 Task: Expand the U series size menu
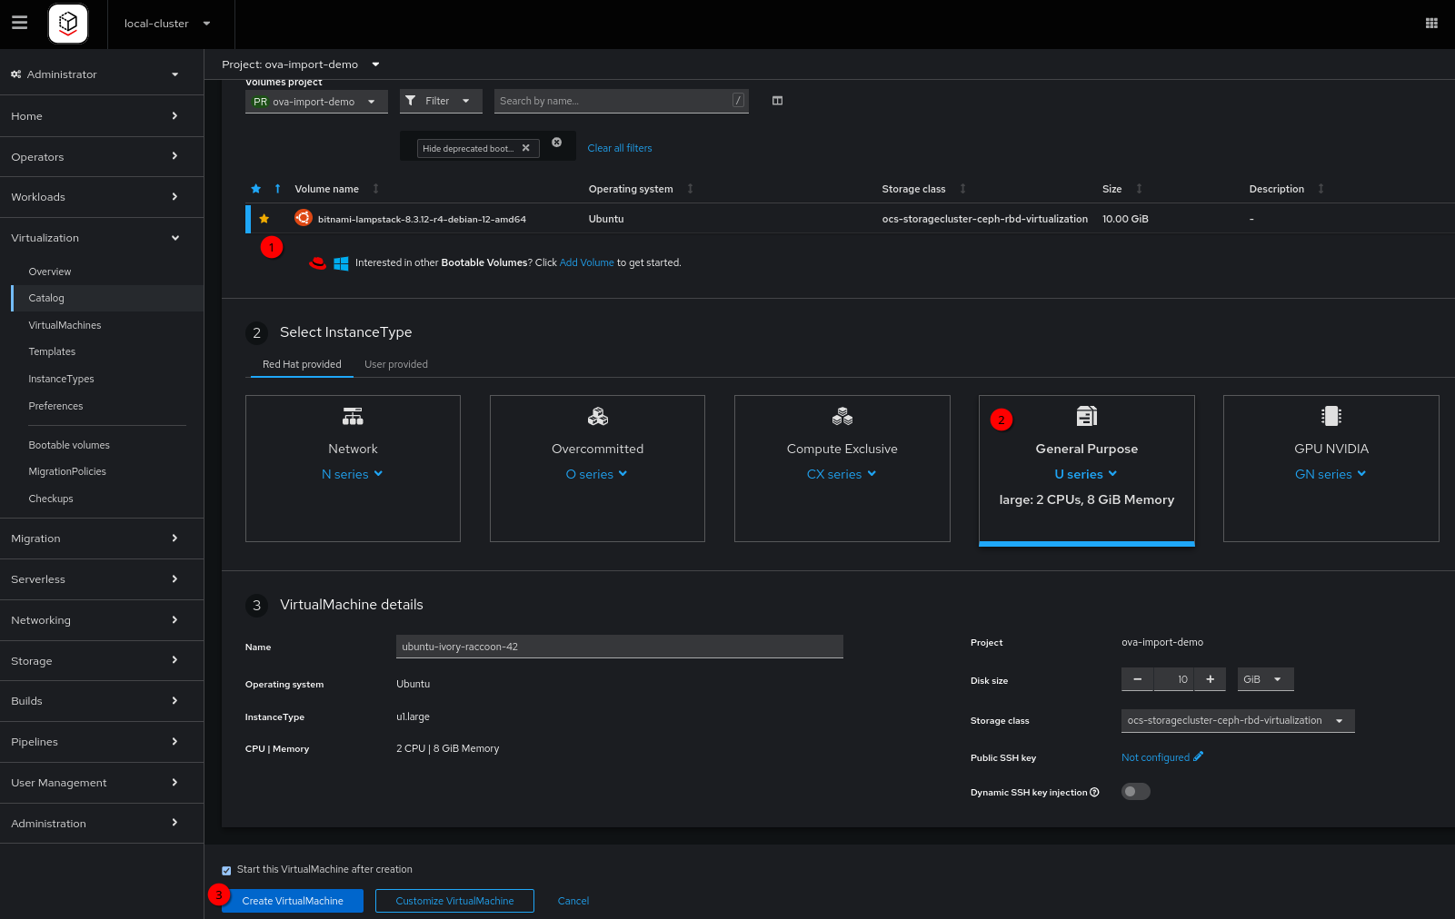[1086, 474]
